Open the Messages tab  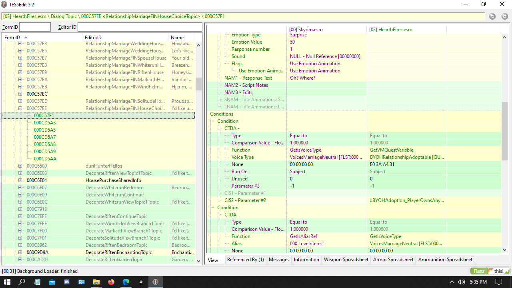[x=279, y=260]
